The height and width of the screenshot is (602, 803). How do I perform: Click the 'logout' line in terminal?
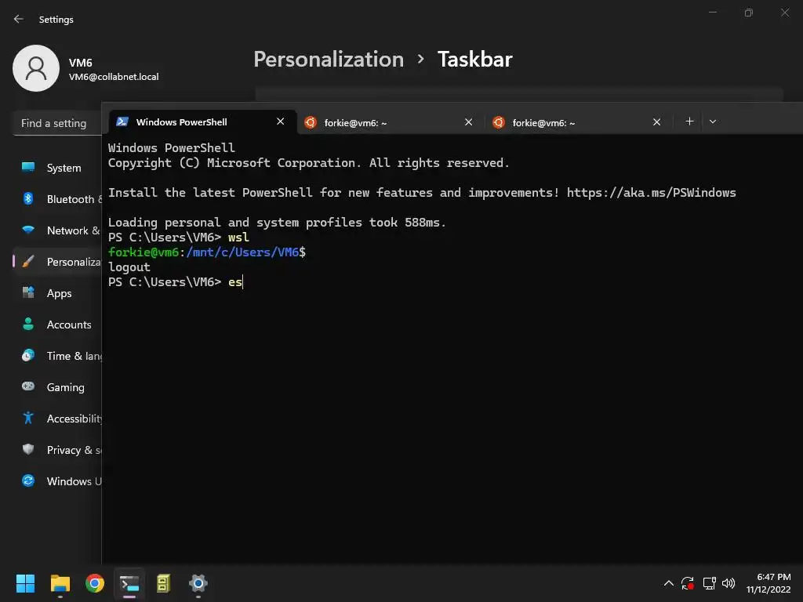click(x=129, y=267)
